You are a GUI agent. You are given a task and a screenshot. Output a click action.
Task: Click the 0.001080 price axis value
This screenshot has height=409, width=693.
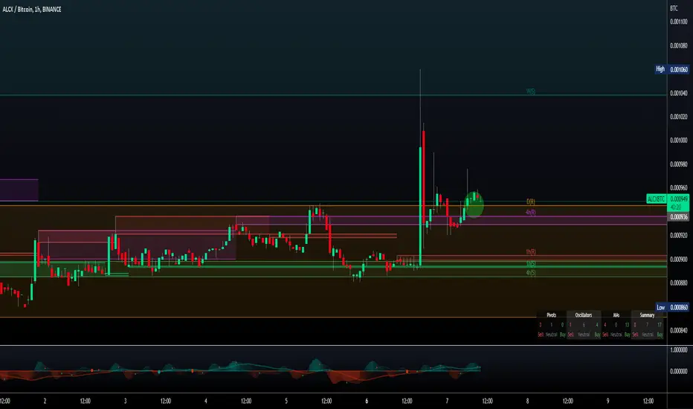point(678,45)
